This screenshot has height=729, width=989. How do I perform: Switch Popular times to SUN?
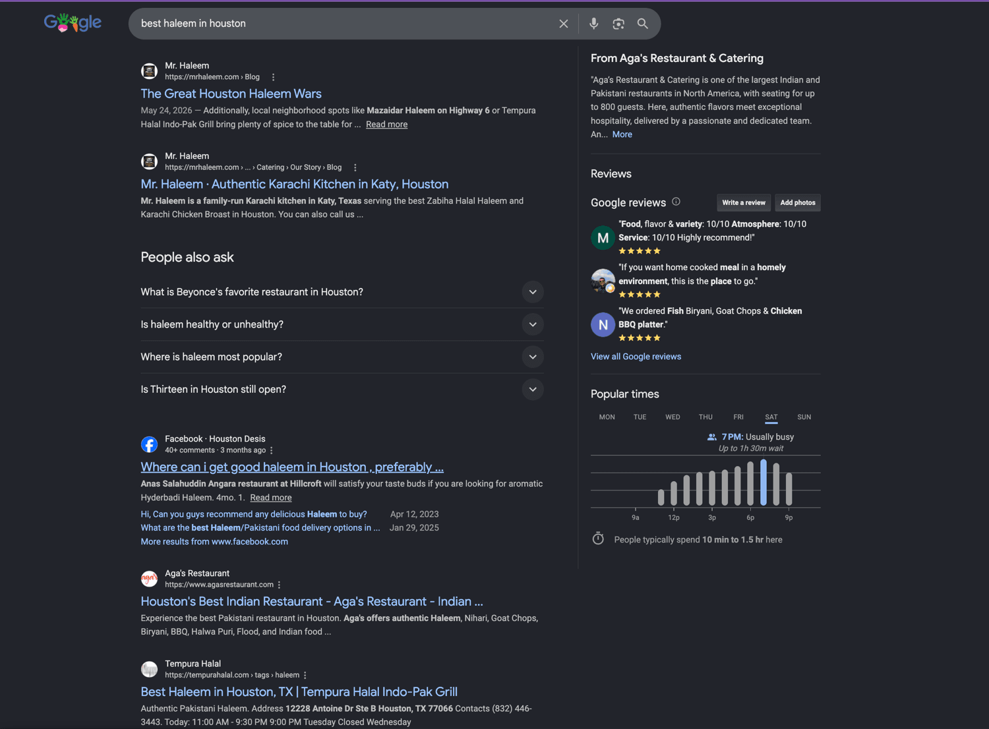pyautogui.click(x=804, y=417)
